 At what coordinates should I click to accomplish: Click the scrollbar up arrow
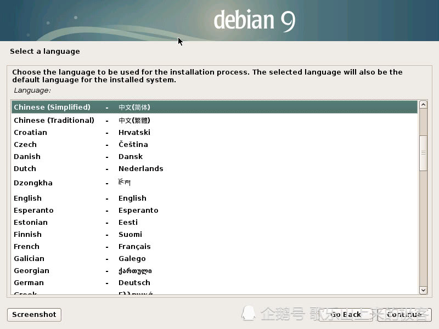(423, 105)
